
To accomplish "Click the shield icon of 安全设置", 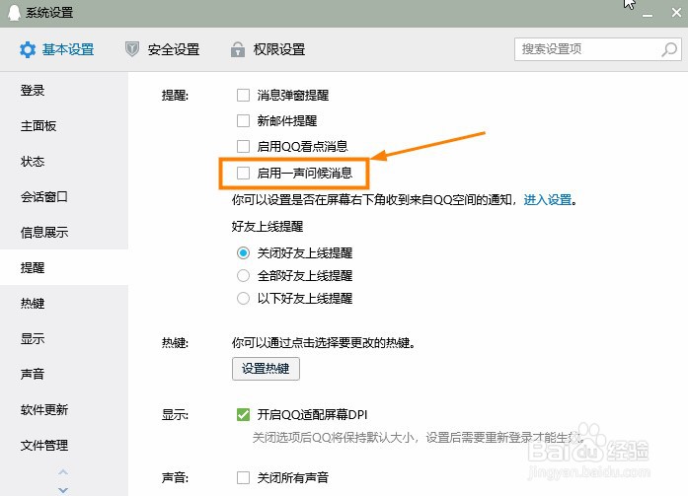I will 132,49.
